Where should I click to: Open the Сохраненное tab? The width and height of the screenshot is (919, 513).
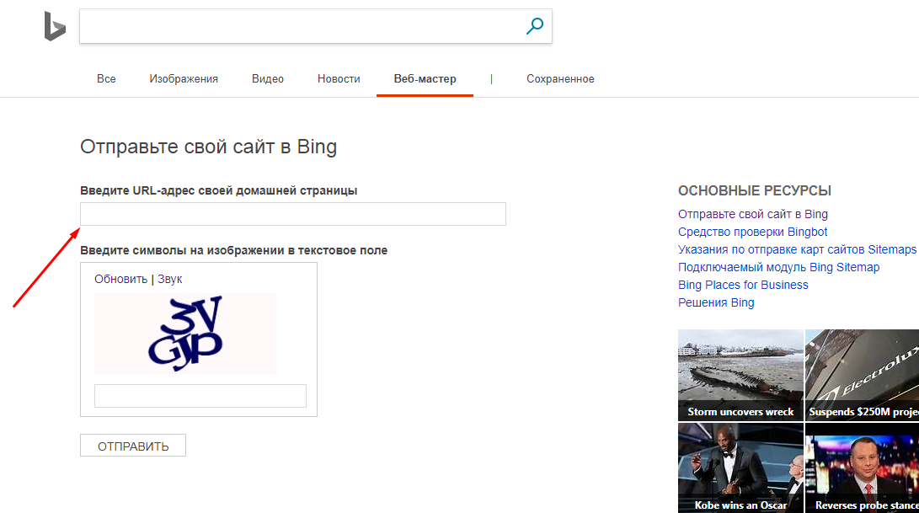pyautogui.click(x=560, y=78)
